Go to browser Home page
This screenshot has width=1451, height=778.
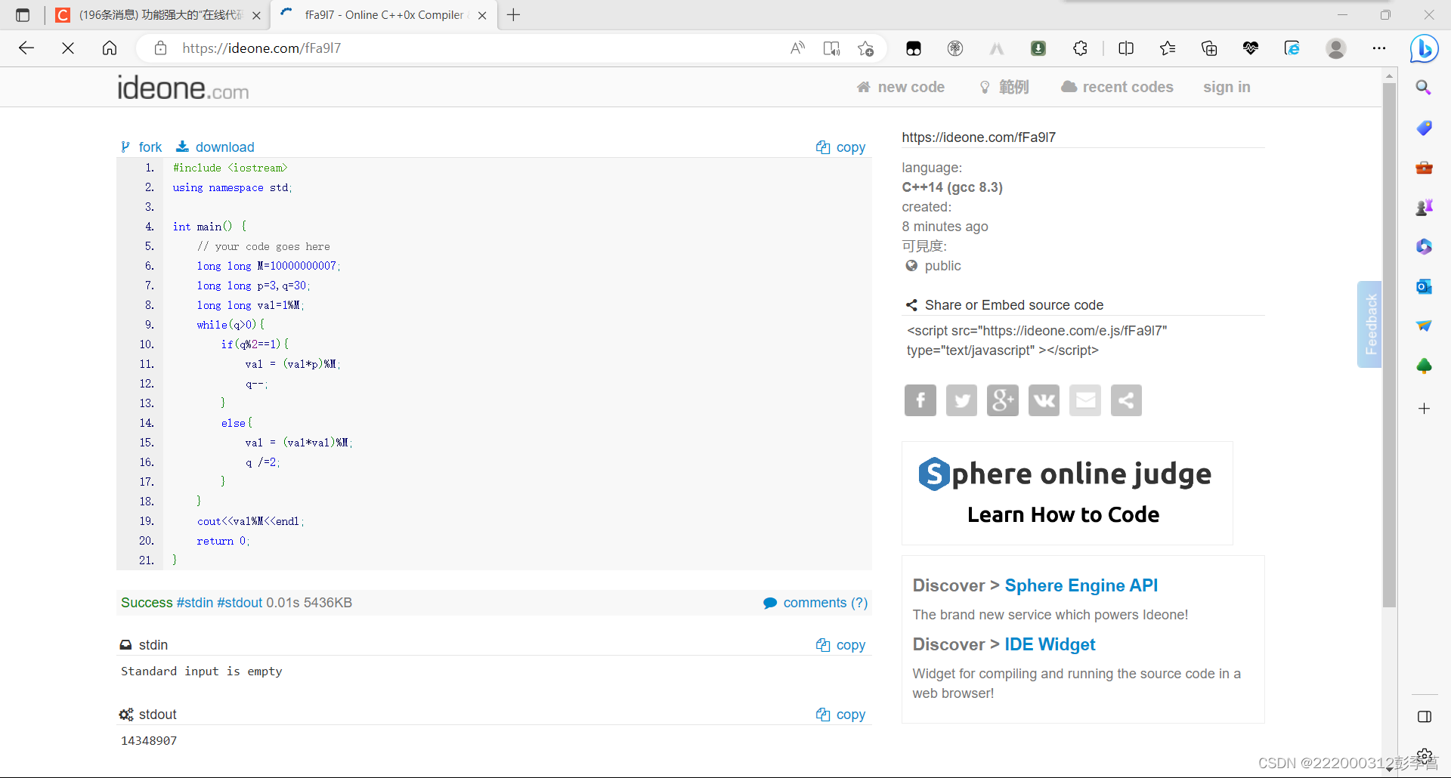(x=110, y=48)
